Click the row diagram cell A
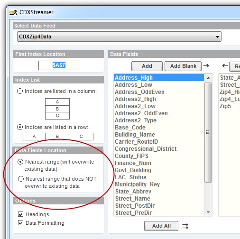 pos(34,137)
